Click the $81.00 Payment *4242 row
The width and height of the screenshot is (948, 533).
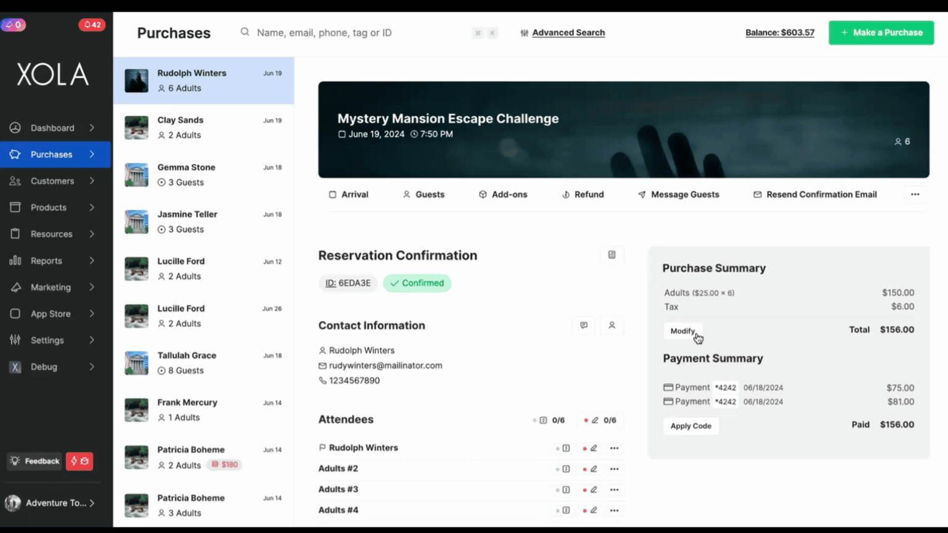(789, 402)
